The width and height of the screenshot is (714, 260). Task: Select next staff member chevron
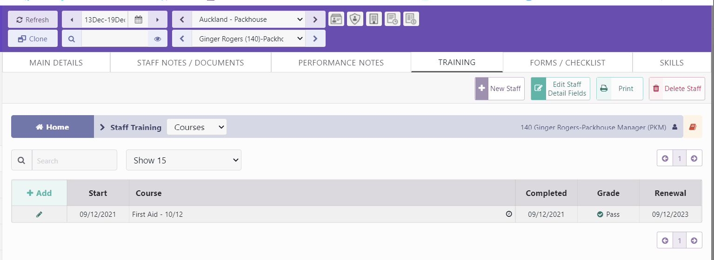[x=315, y=39]
